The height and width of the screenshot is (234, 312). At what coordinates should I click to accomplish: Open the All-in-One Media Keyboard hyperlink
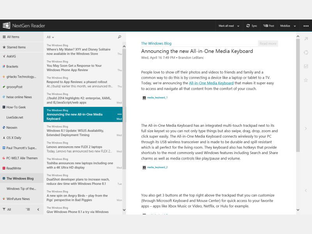pos(211,83)
